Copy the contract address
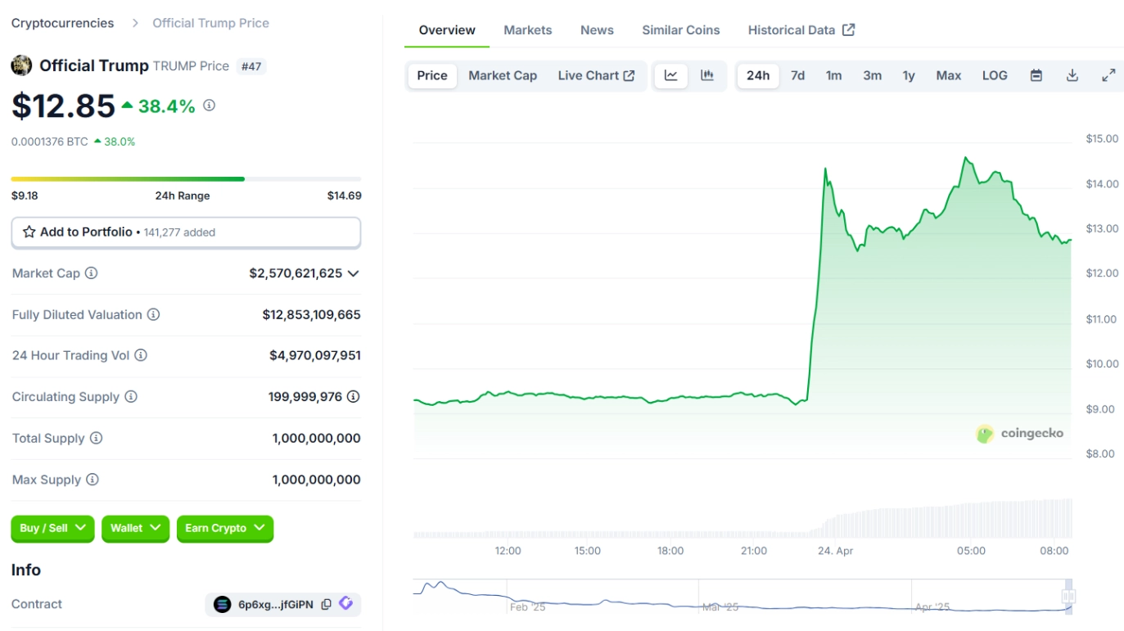The width and height of the screenshot is (1124, 631). click(x=326, y=604)
